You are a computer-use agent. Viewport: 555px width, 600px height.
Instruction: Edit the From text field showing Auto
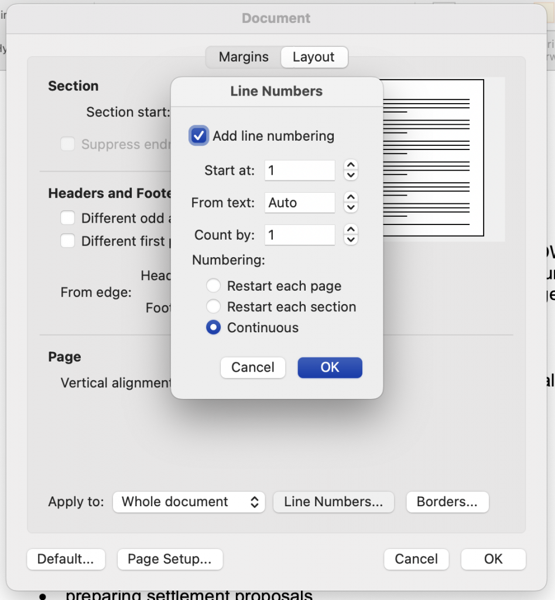(x=299, y=202)
